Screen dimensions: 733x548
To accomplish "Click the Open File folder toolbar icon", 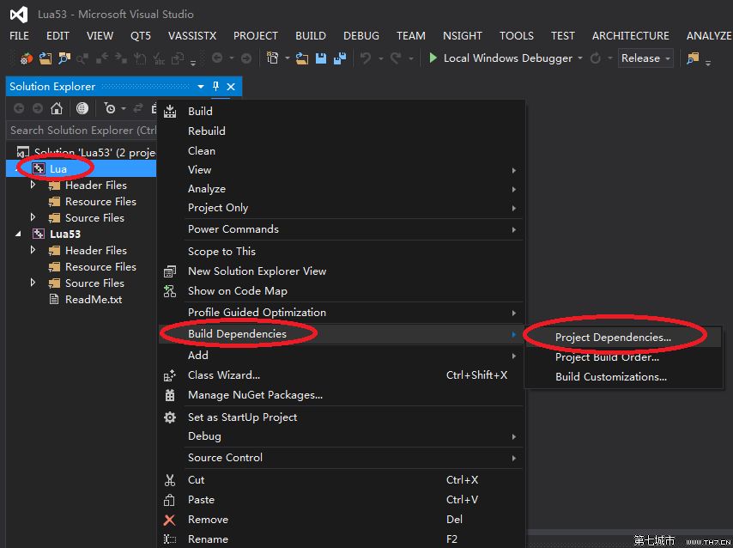I will [x=301, y=58].
